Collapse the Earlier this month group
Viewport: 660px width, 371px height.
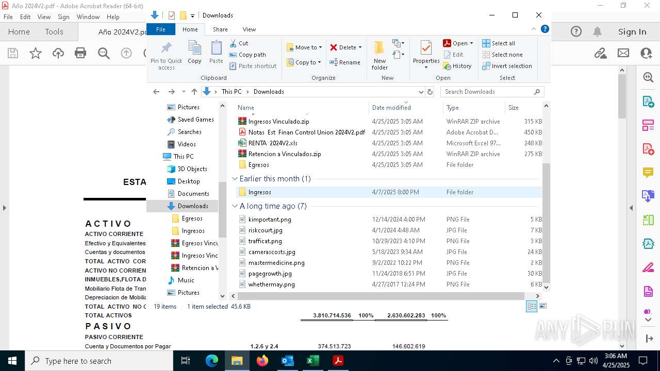pos(235,179)
